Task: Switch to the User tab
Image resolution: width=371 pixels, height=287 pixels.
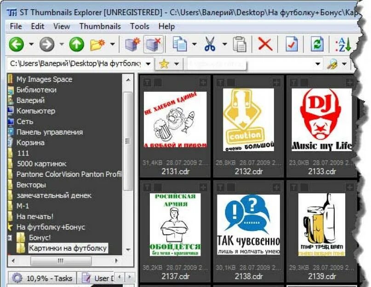Action: [97, 278]
